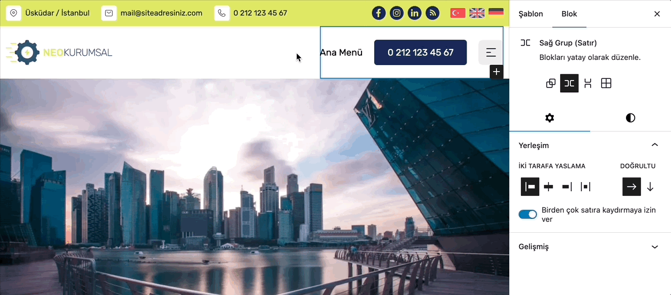Open the hamburger menu icon in the header
This screenshot has width=671, height=295.
click(x=490, y=52)
